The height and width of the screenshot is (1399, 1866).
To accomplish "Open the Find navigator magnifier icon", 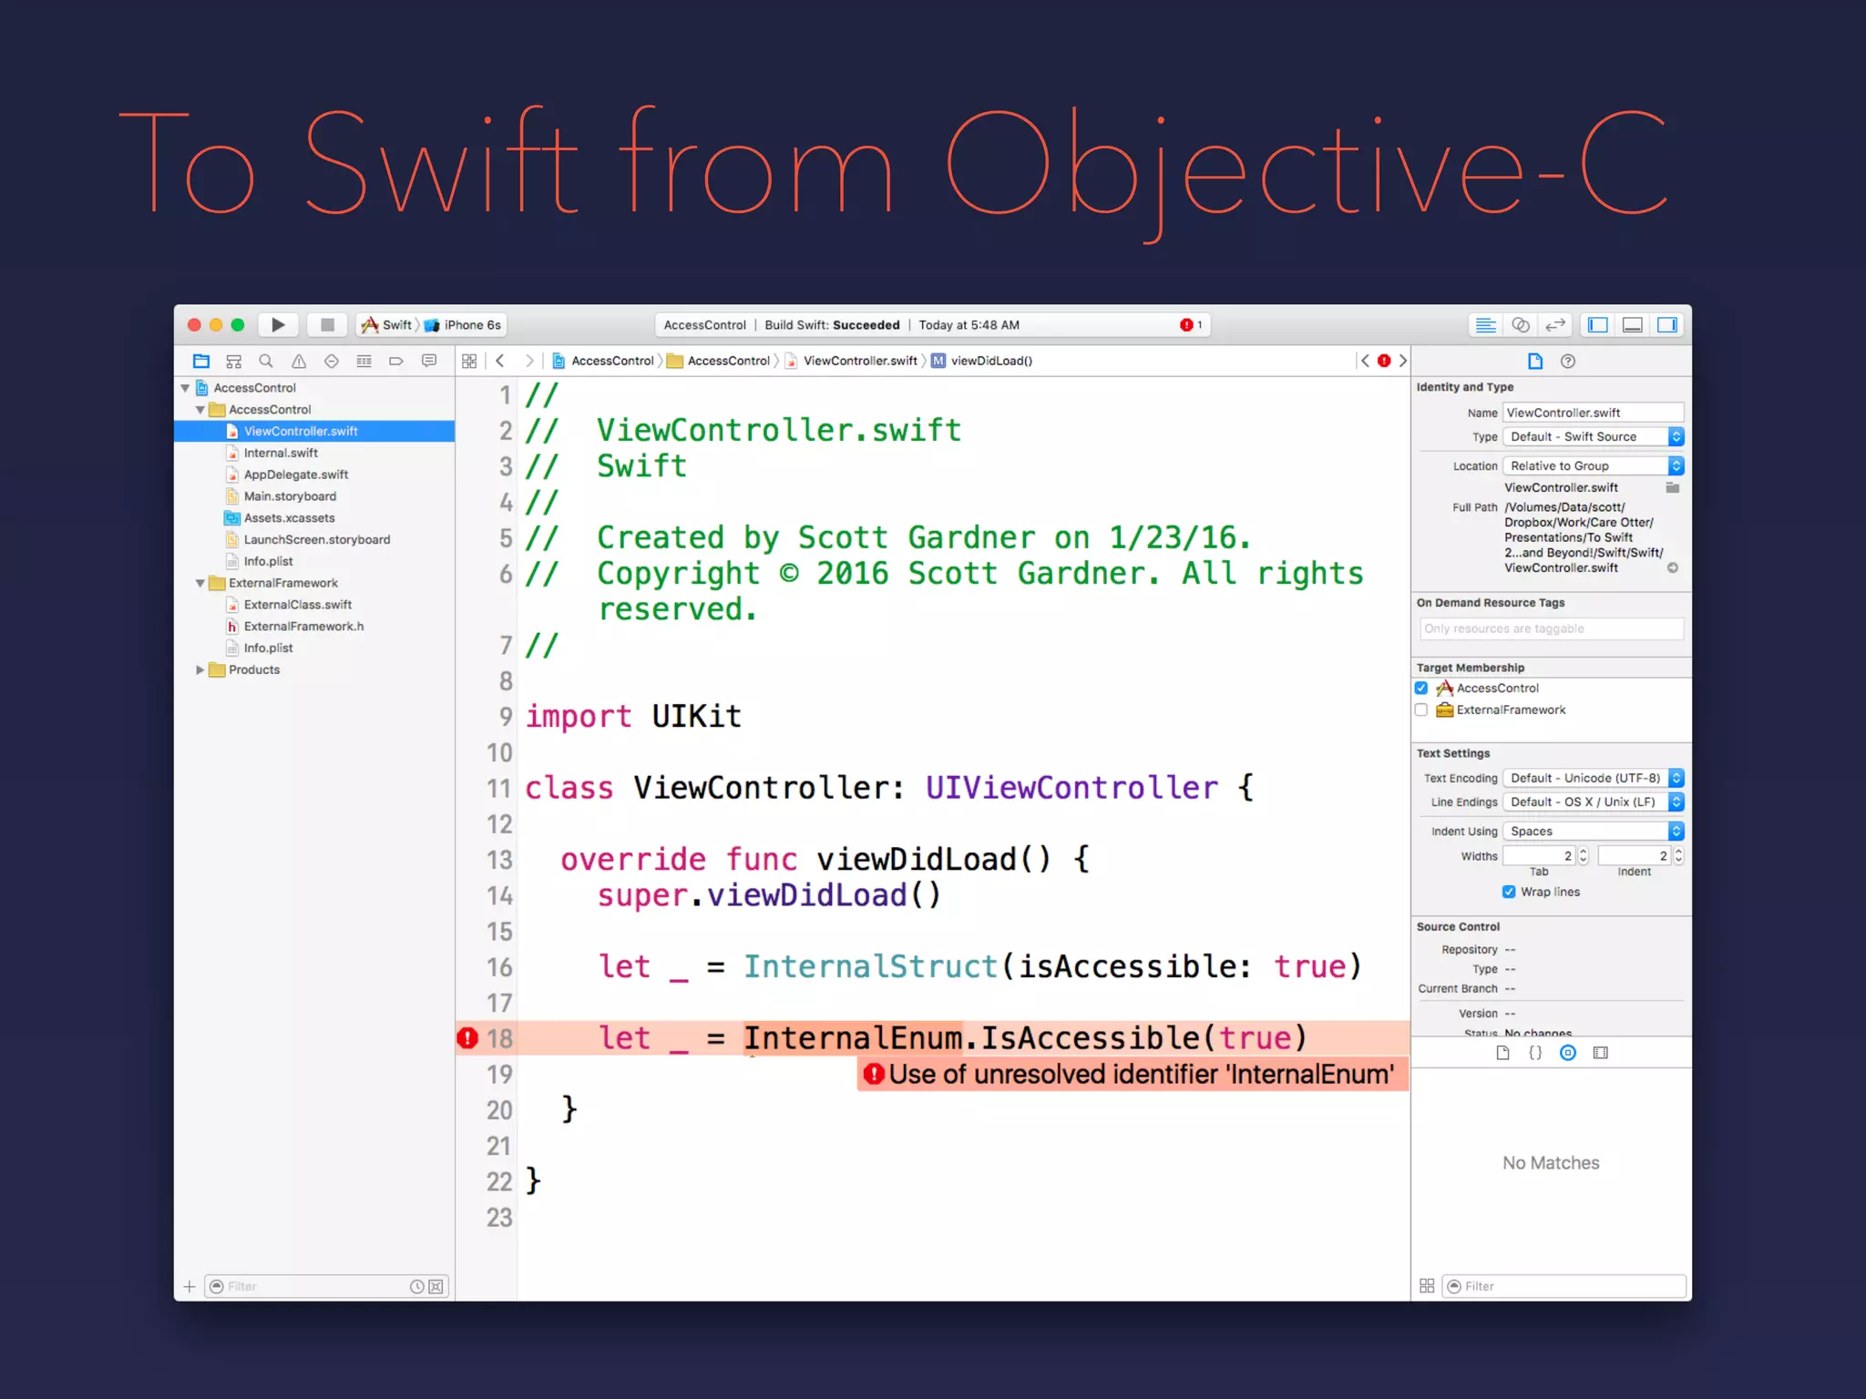I will click(266, 362).
